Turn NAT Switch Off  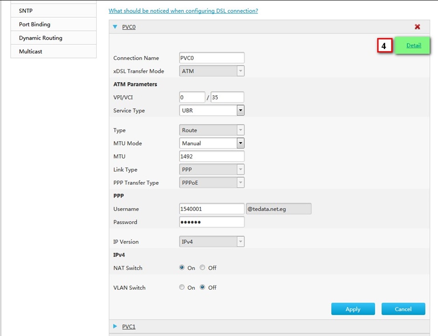202,267
